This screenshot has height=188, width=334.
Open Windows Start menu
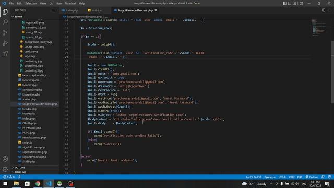pyautogui.click(x=5, y=183)
